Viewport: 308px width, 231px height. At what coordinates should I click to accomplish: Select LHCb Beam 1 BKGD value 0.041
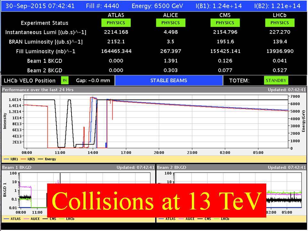280,61
